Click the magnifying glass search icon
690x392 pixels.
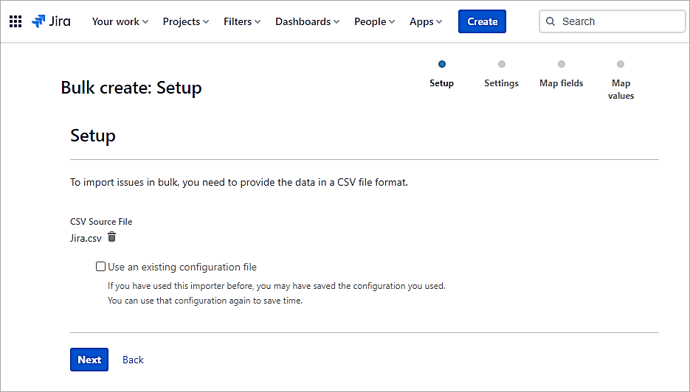551,21
